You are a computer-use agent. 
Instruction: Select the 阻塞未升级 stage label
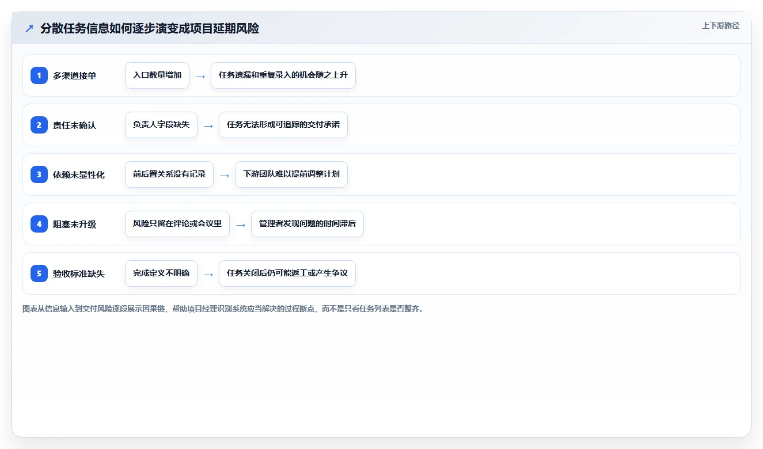[74, 224]
